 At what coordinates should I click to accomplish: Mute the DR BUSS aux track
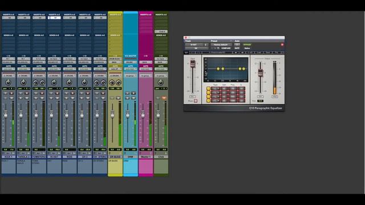point(118,98)
